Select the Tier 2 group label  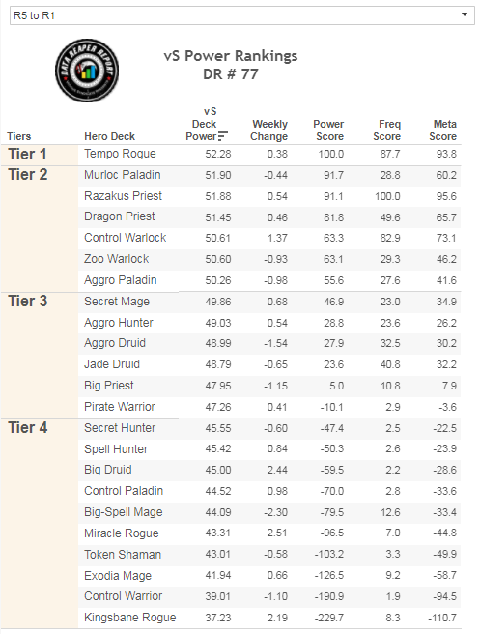pos(28,175)
